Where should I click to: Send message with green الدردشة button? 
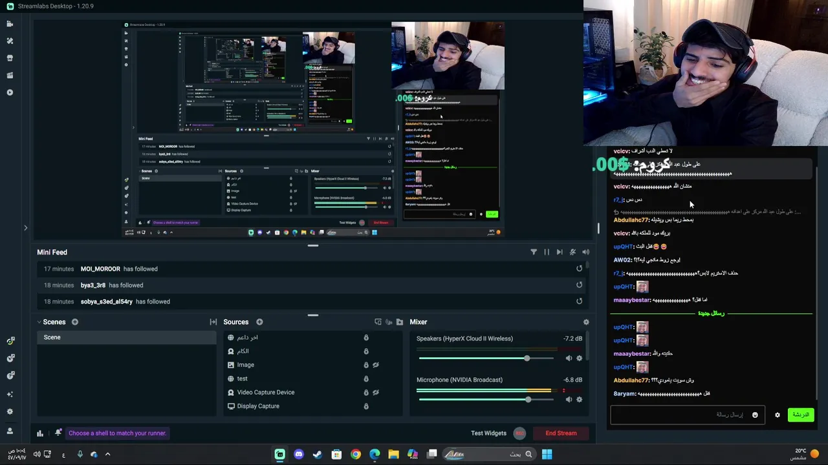801,415
